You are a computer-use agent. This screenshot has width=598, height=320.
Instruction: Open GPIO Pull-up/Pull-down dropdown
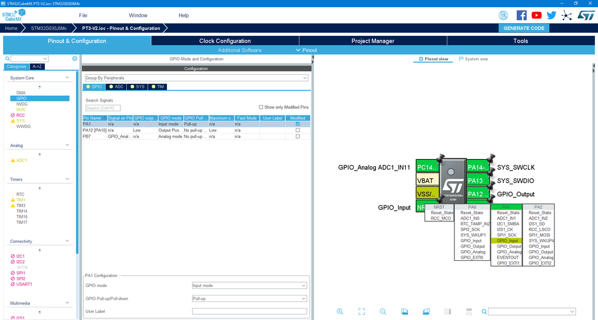click(x=249, y=298)
